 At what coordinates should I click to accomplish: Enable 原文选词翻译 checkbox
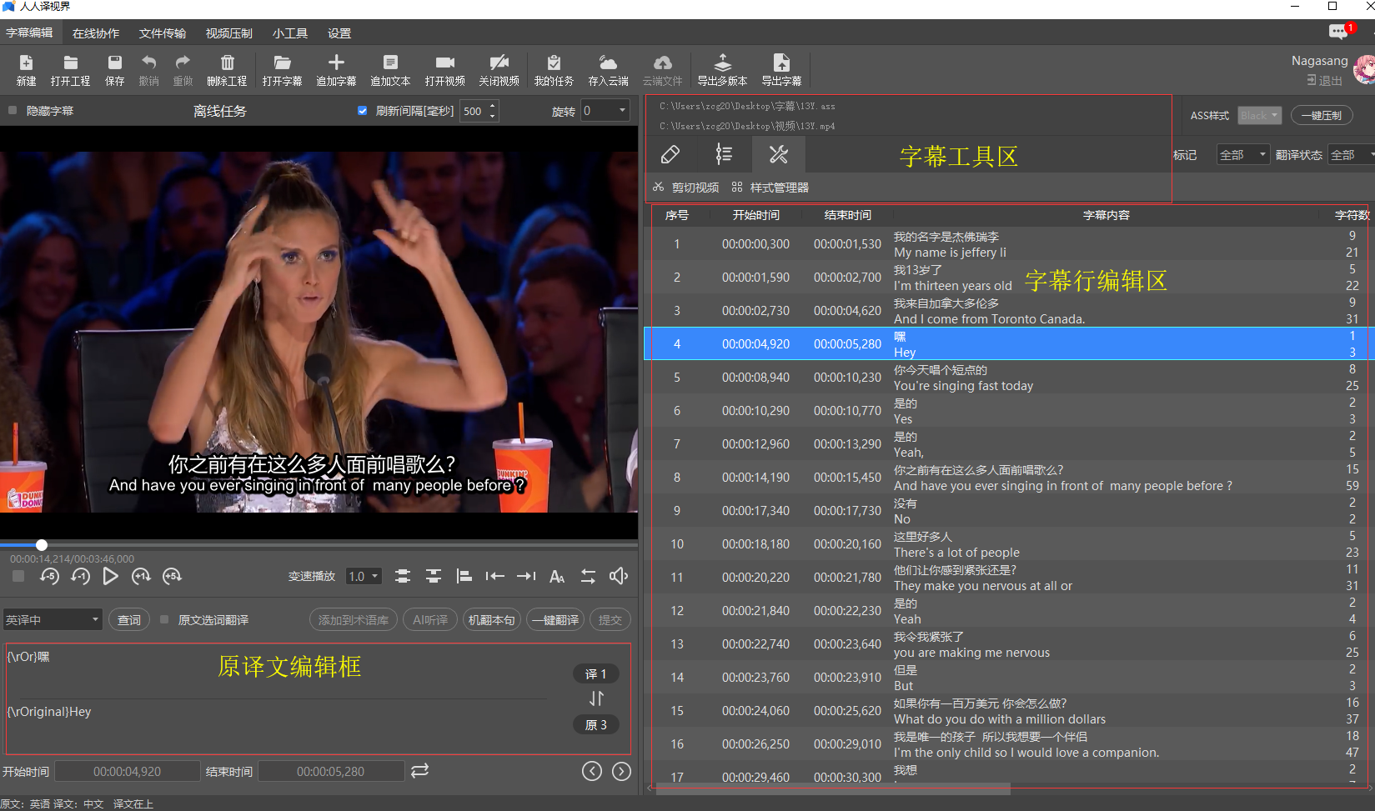(x=164, y=619)
